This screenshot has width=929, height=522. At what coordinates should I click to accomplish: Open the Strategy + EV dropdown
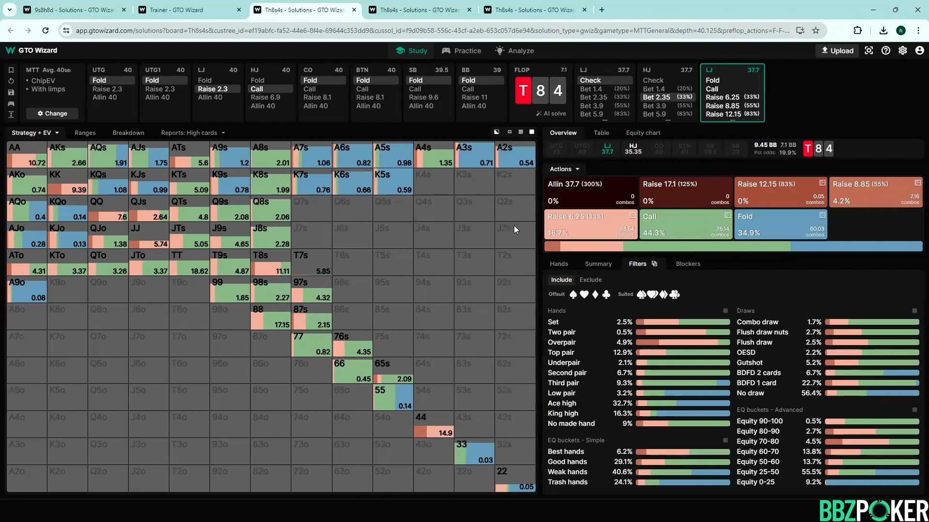click(35, 133)
